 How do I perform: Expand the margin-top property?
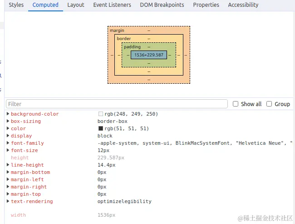click(8, 194)
